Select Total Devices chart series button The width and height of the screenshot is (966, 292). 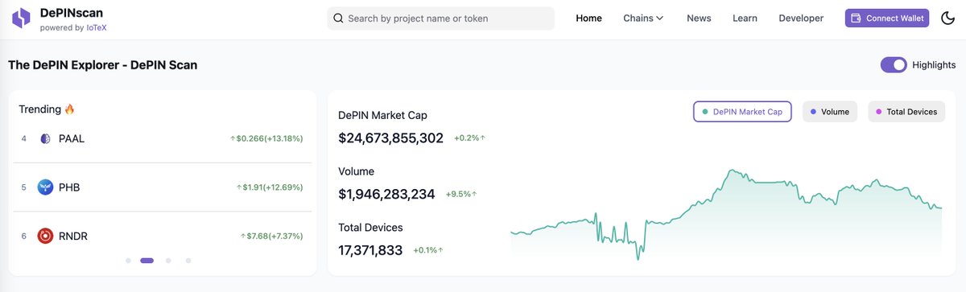[x=906, y=112]
